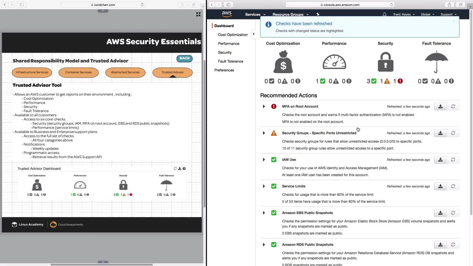Go back in the AWS console browser window
This screenshot has height=266, width=473.
(212, 5)
